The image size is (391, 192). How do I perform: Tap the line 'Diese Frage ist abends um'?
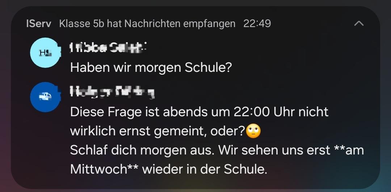pos(151,112)
